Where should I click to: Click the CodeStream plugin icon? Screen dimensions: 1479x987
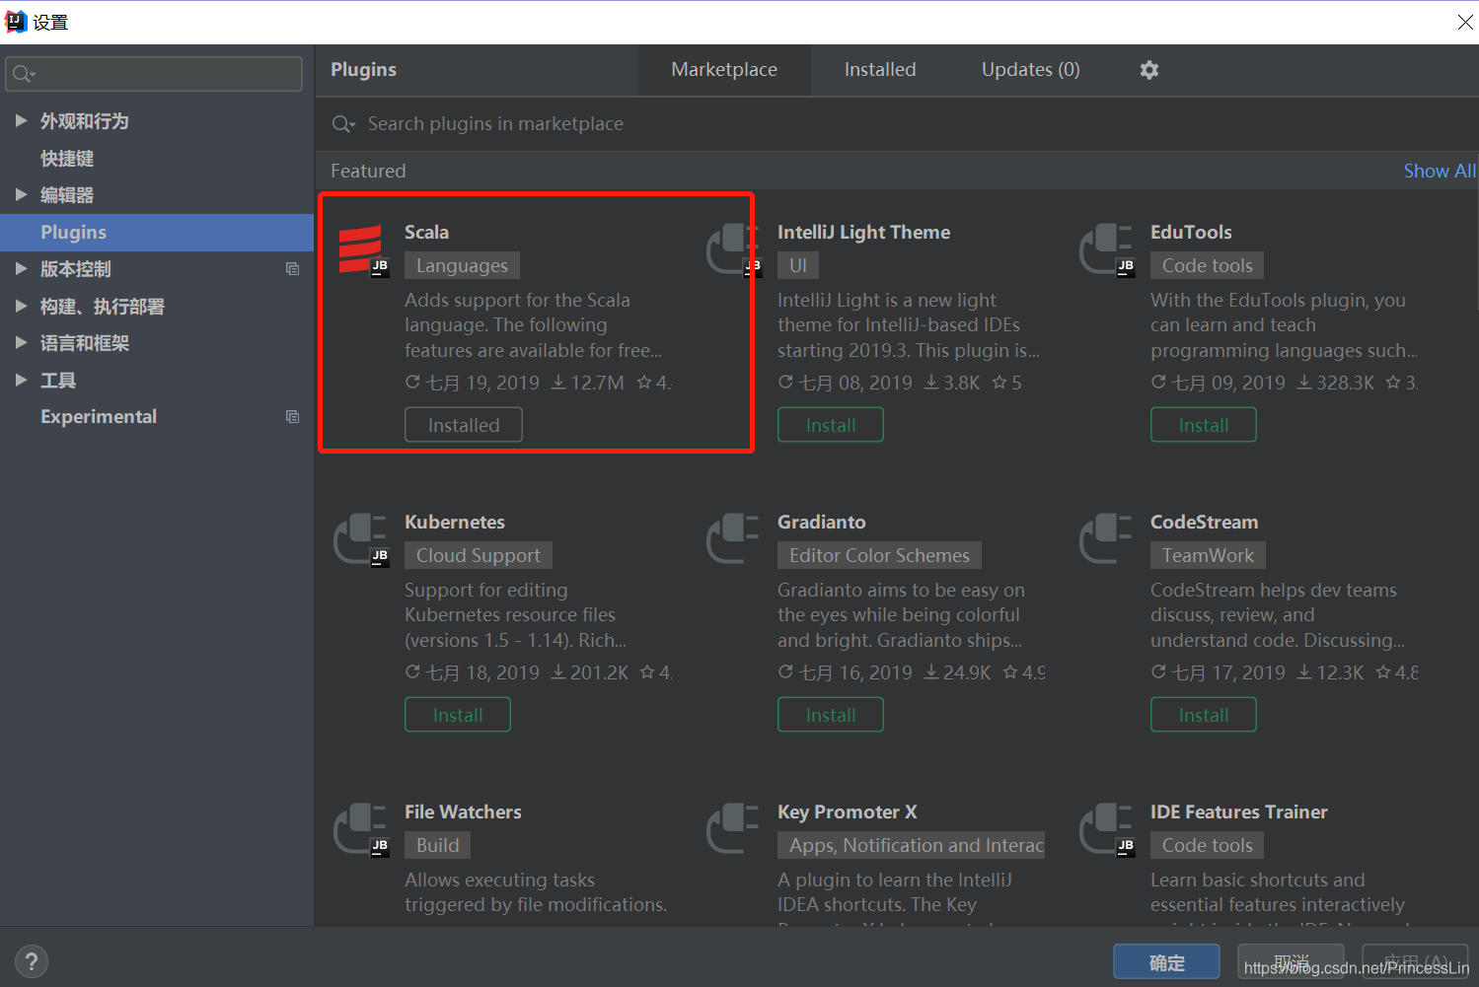click(1106, 538)
